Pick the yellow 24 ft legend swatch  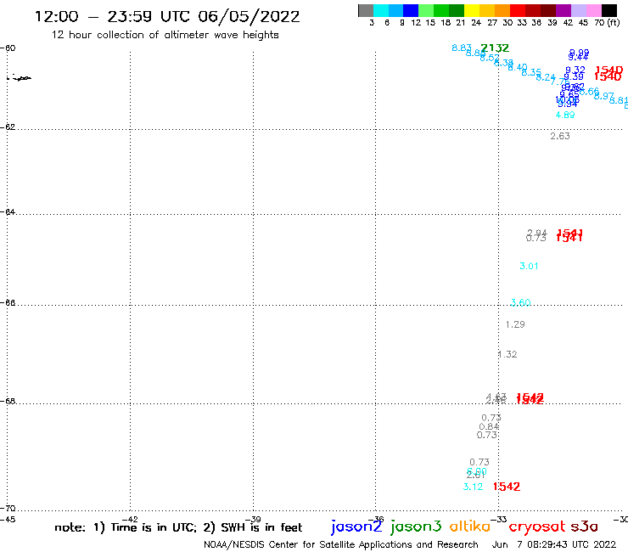point(472,10)
